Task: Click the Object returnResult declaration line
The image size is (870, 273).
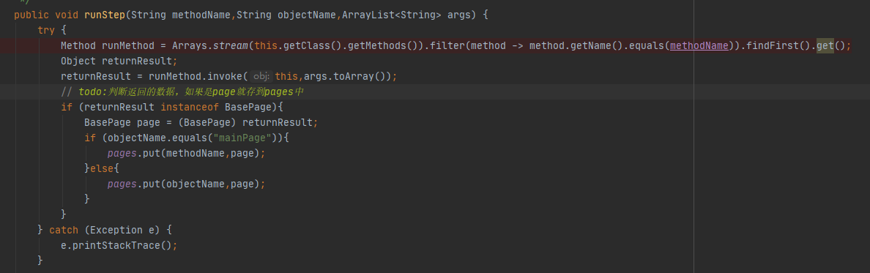Action: pyautogui.click(x=119, y=61)
